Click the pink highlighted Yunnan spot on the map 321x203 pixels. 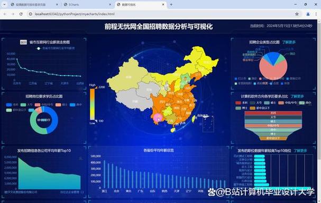tap(158, 118)
